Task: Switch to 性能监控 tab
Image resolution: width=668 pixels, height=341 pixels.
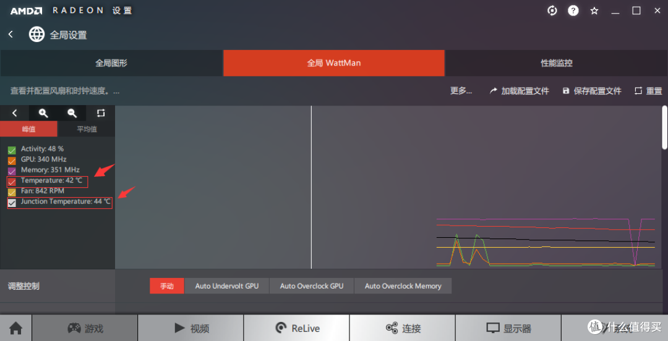Action: pyautogui.click(x=557, y=63)
